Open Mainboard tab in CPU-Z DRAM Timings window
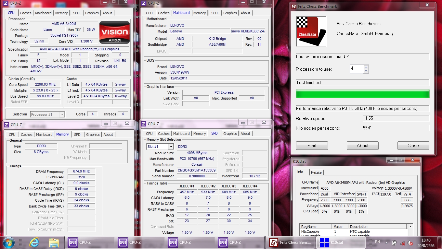This screenshot has width=442, height=249. tap(44, 135)
